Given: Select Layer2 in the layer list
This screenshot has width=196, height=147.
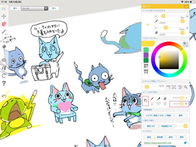Looking at the screenshot, I should pos(179,104).
